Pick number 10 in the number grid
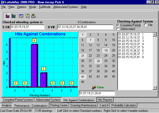159x113 pixels. pyautogui.click(x=113, y=40)
